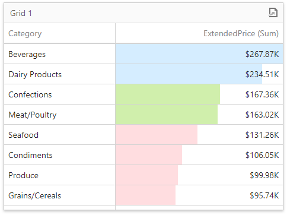Click the pink Grains/Cereals bar

tap(145, 195)
